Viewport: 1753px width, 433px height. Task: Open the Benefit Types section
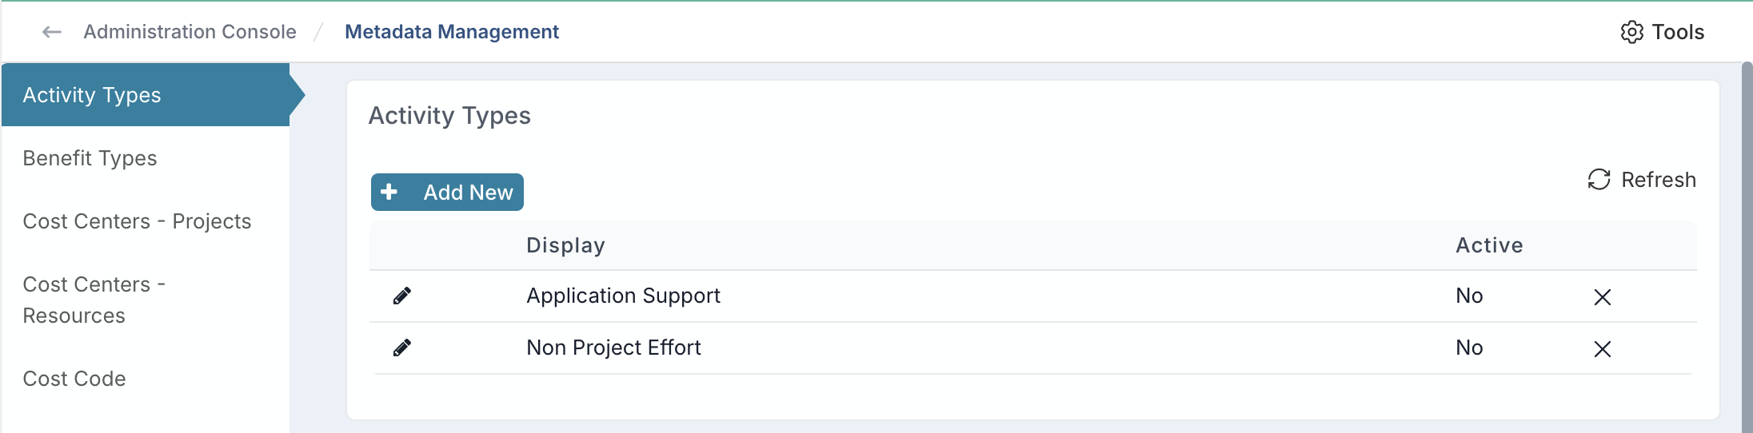pyautogui.click(x=90, y=158)
